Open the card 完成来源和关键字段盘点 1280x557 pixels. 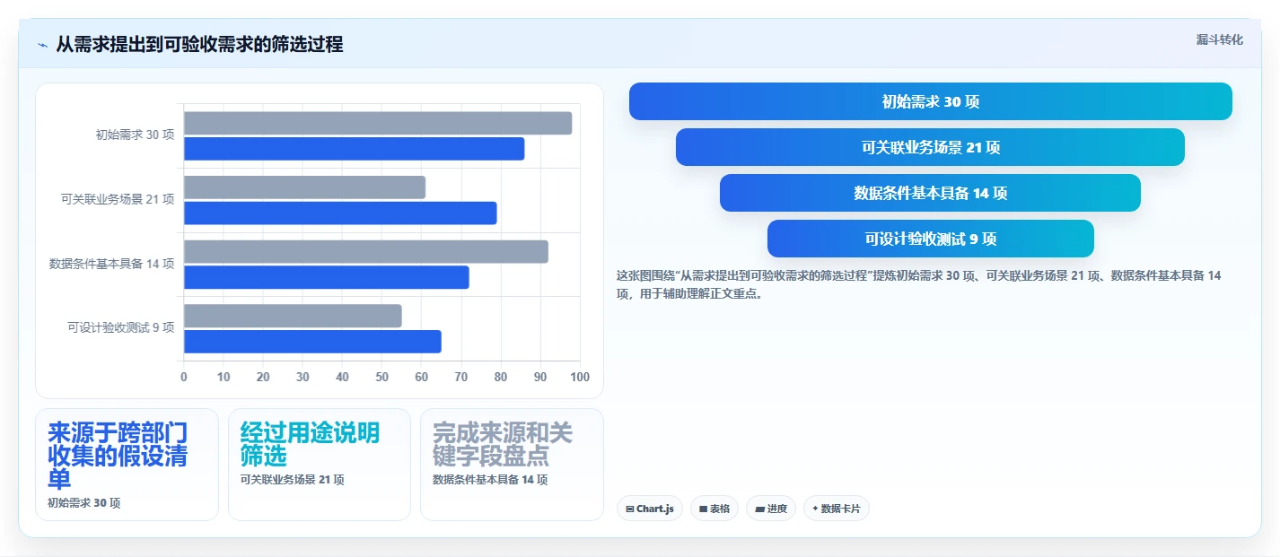click(x=512, y=465)
